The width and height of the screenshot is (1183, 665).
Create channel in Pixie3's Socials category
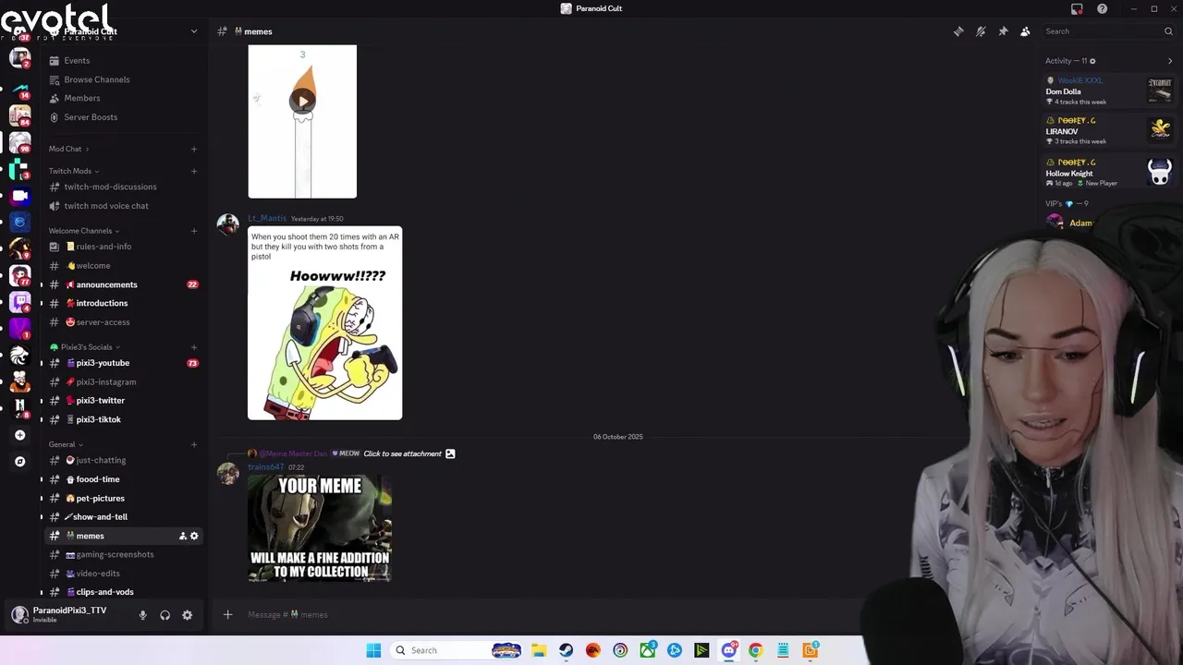[x=194, y=347]
